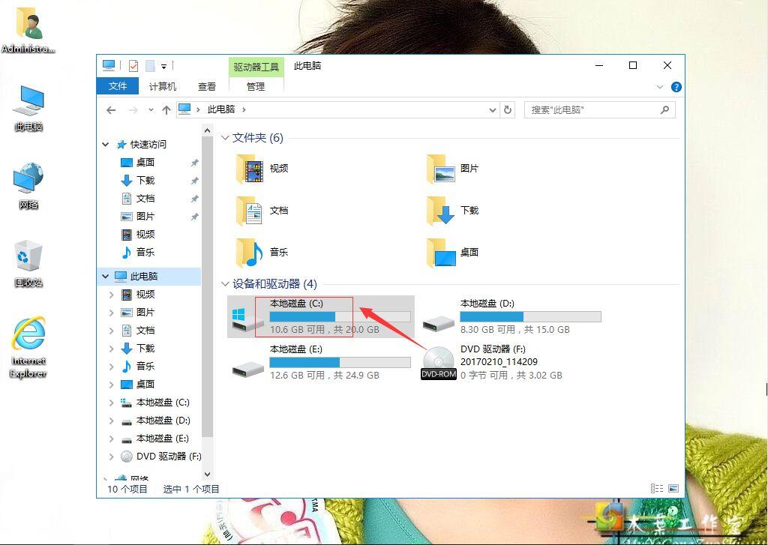This screenshot has width=768, height=545.
Task: Expand the ribbon with the chevron
Action: (660, 87)
